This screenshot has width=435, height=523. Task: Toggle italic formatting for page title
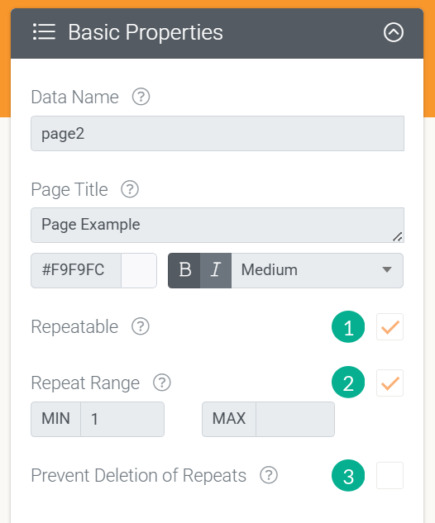(216, 270)
